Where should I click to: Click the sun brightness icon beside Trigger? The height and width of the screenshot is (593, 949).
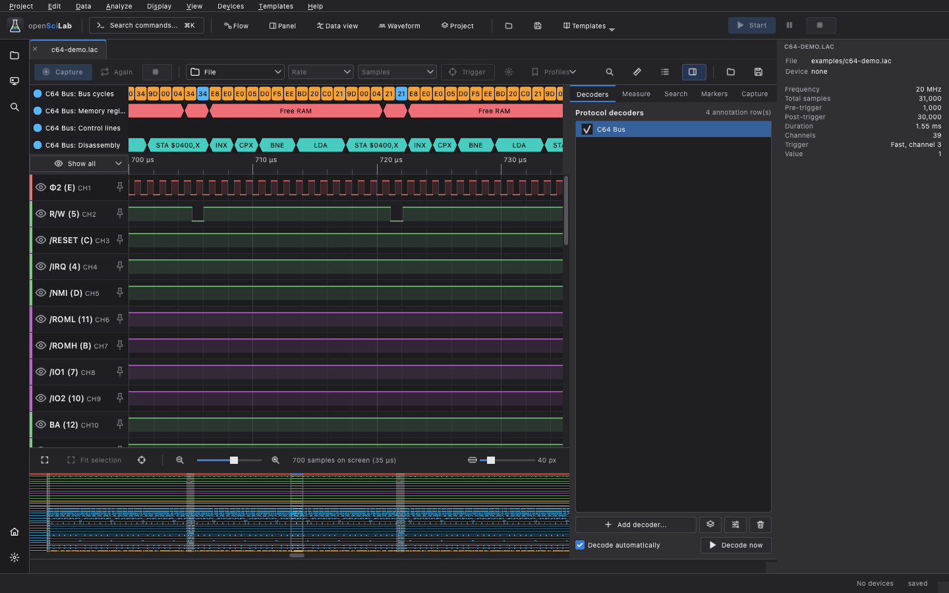pos(509,72)
